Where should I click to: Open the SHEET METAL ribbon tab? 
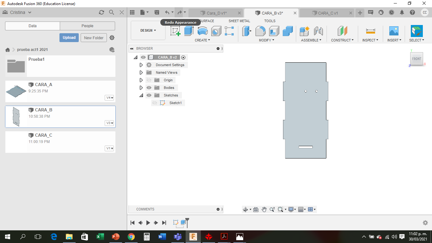click(239, 21)
